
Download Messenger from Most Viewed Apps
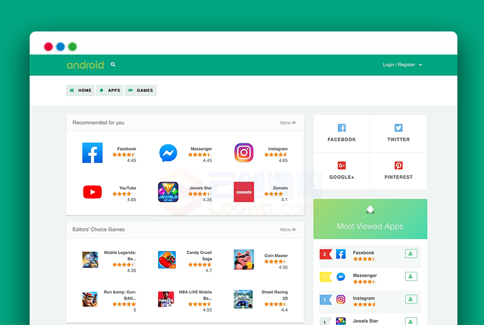pos(411,277)
